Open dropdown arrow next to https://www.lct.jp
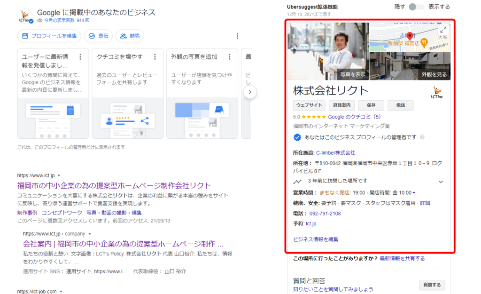Viewport: 481px width, 294px height. point(59,176)
